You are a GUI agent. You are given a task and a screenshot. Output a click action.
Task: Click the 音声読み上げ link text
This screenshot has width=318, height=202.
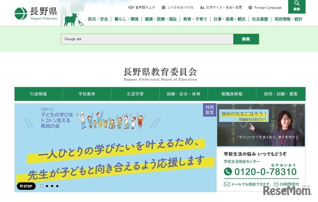[x=145, y=7]
